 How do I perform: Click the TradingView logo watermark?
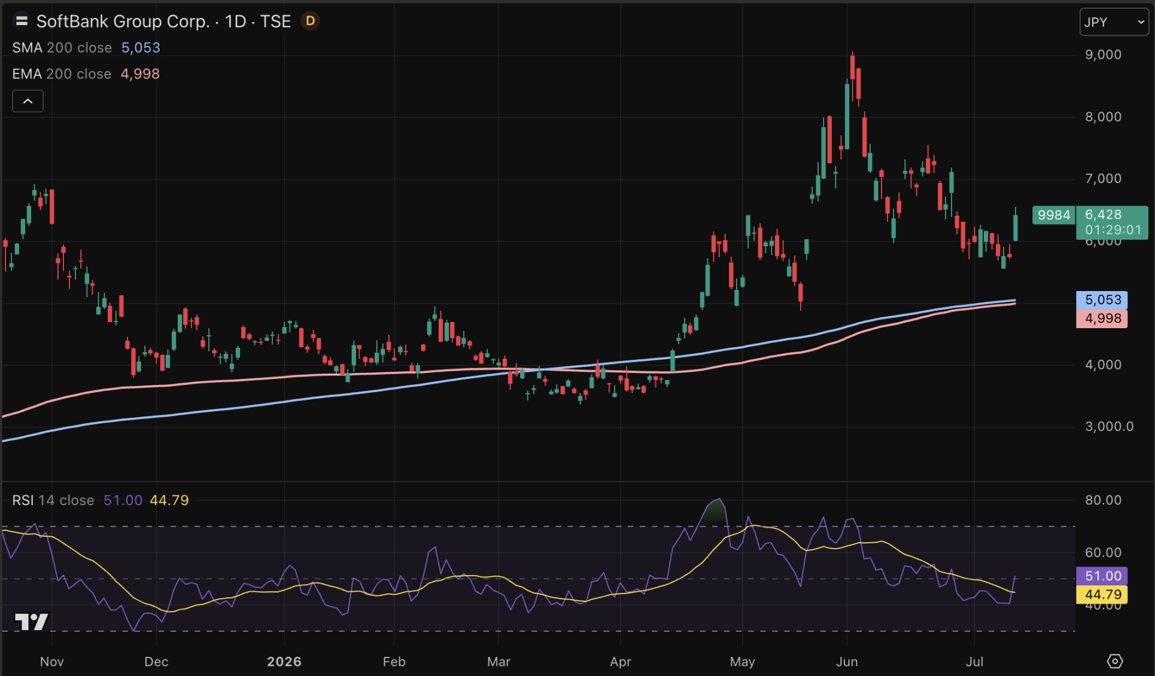coord(31,622)
